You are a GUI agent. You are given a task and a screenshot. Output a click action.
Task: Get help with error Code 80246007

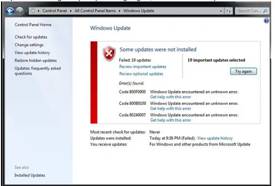(170, 120)
